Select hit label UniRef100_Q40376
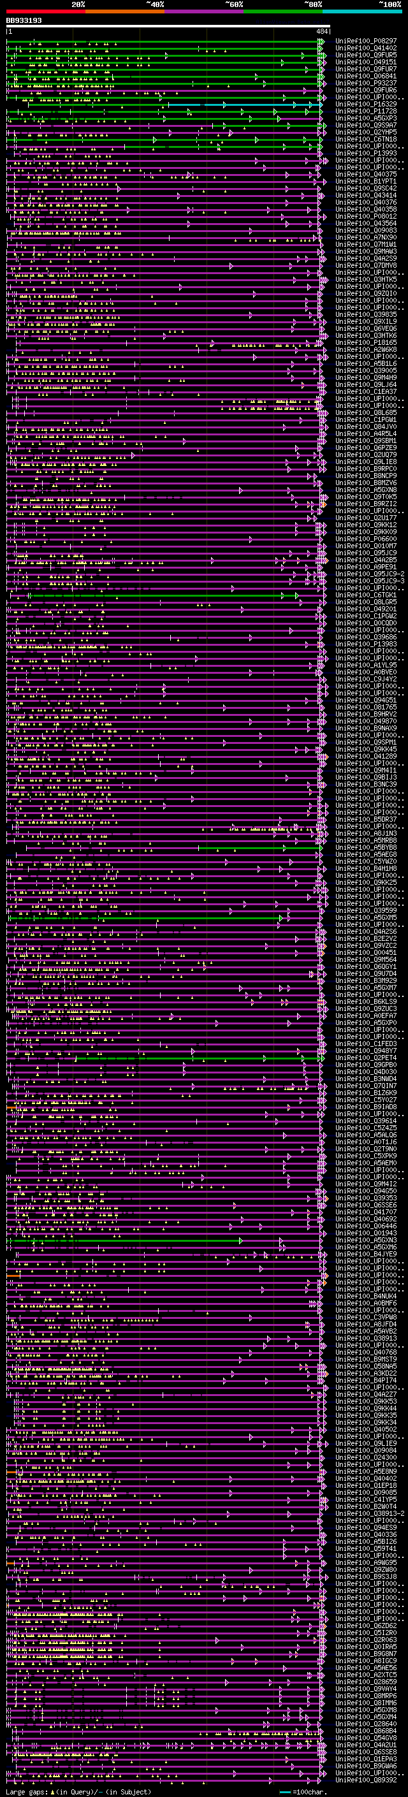 [x=366, y=202]
